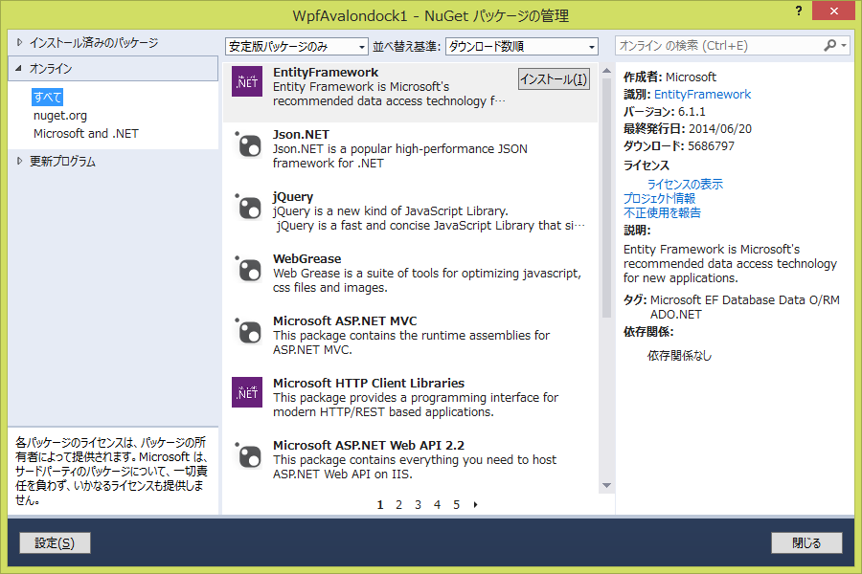Click the package list scroll up arrow
This screenshot has height=574, width=862.
pos(607,70)
